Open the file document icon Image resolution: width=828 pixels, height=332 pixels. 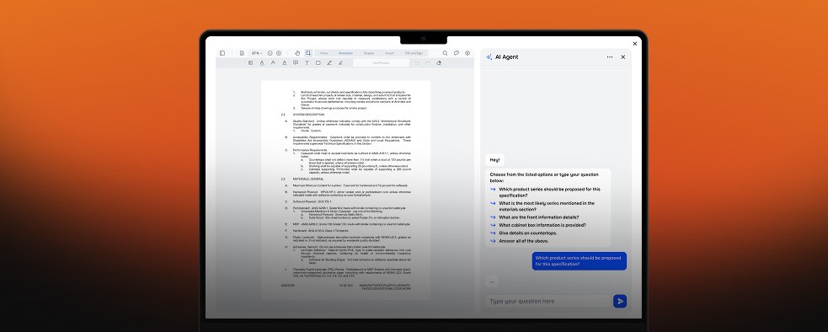coord(242,53)
